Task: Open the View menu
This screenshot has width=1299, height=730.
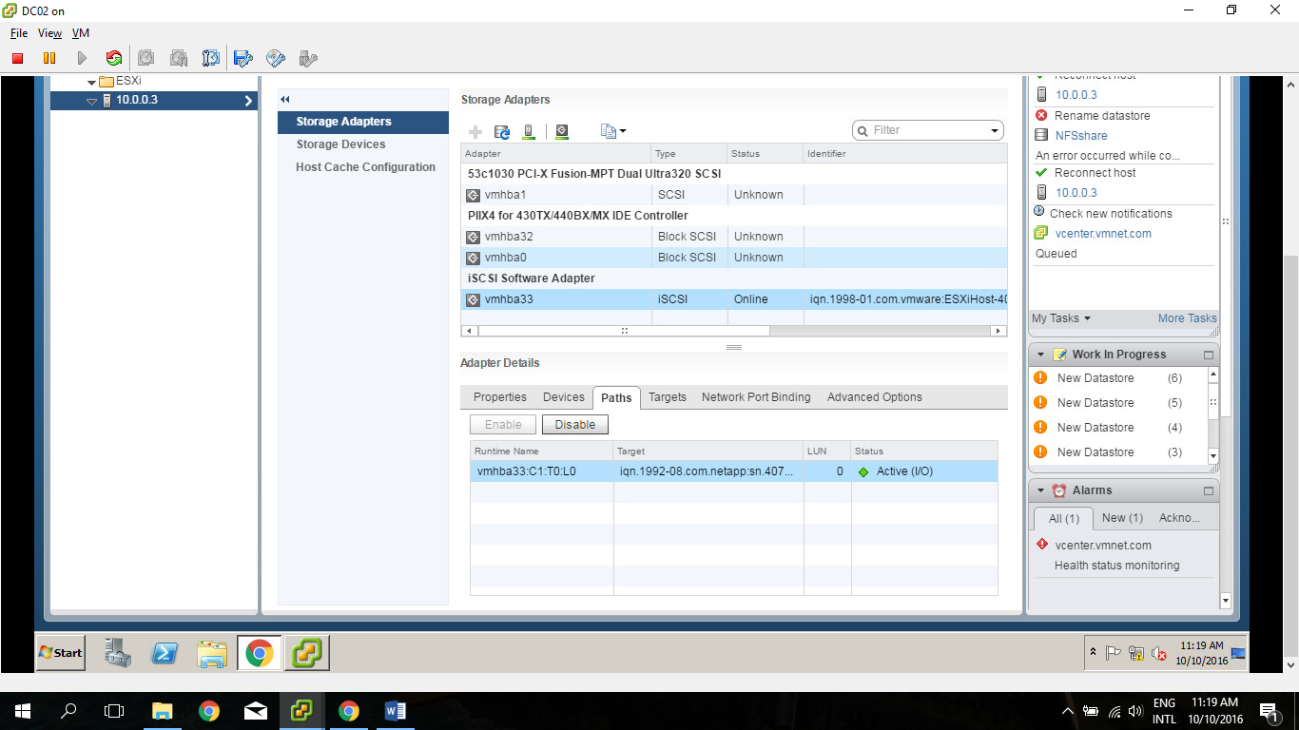Action: 50,33
